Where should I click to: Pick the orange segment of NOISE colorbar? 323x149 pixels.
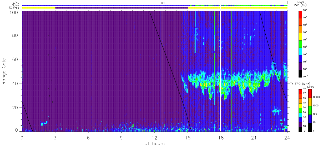pos(310,102)
